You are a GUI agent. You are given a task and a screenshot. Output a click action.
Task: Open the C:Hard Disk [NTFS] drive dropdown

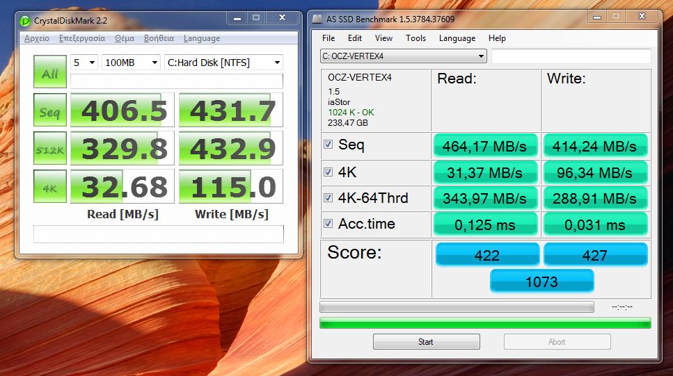[x=223, y=63]
